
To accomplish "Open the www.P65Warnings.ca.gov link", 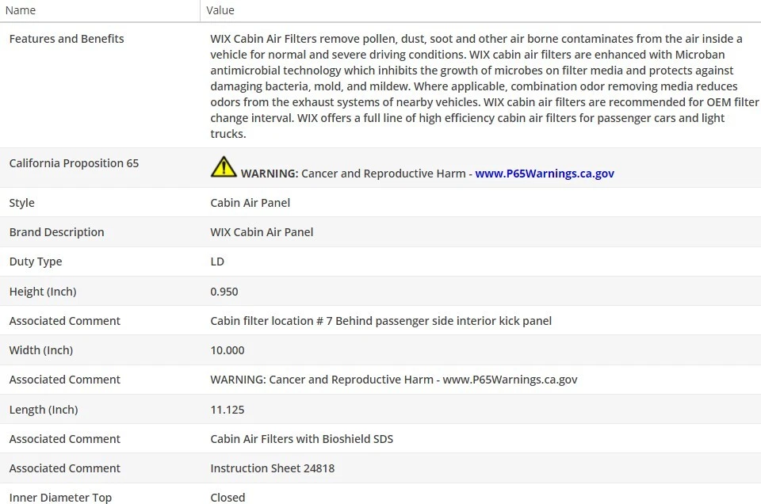I will [545, 174].
